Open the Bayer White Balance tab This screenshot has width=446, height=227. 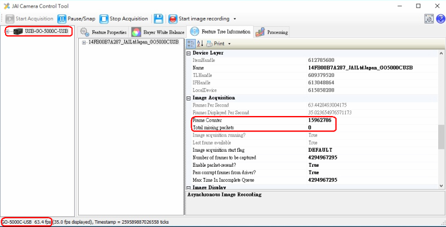click(158, 32)
